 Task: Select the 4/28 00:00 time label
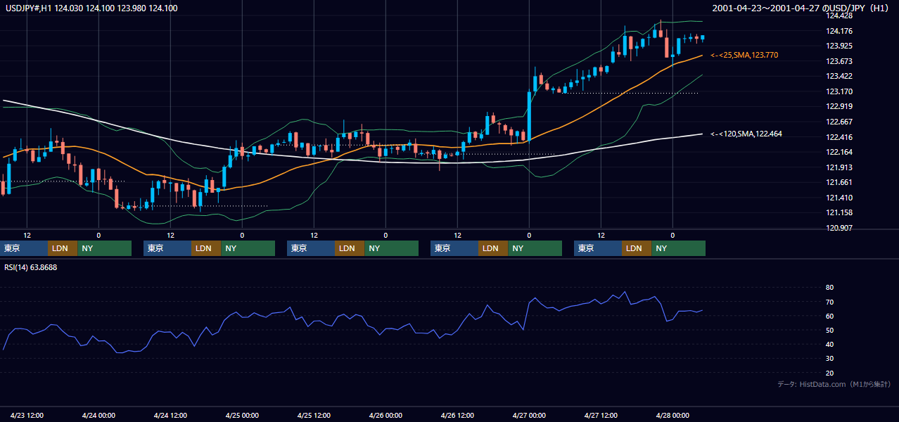click(672, 415)
